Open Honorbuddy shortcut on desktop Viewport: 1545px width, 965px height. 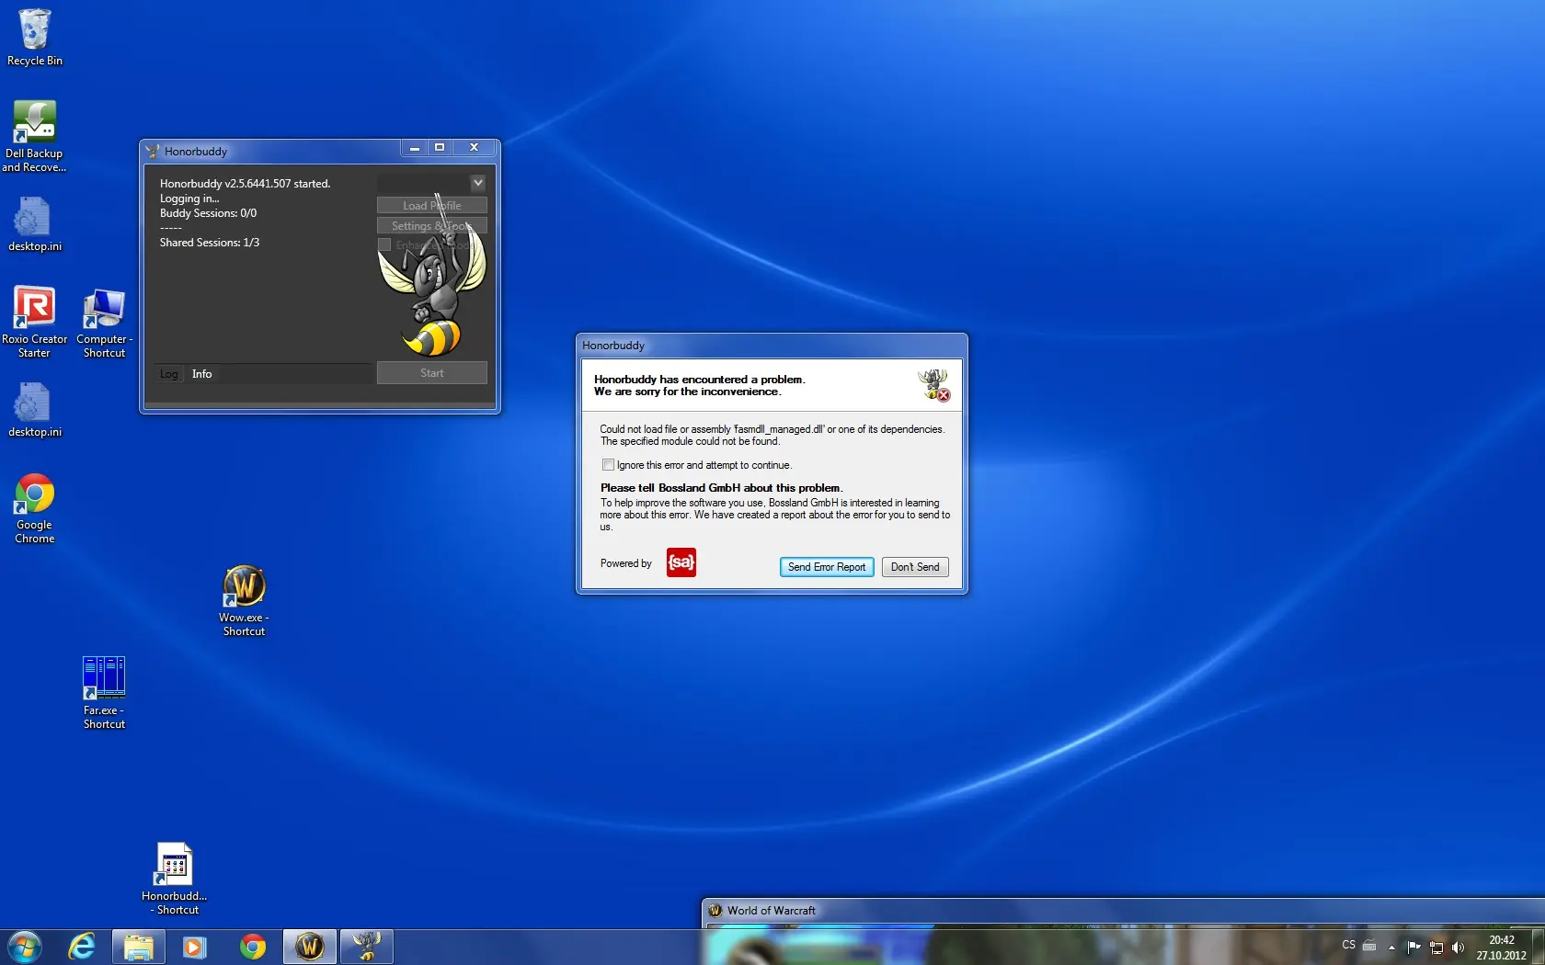pos(174,880)
